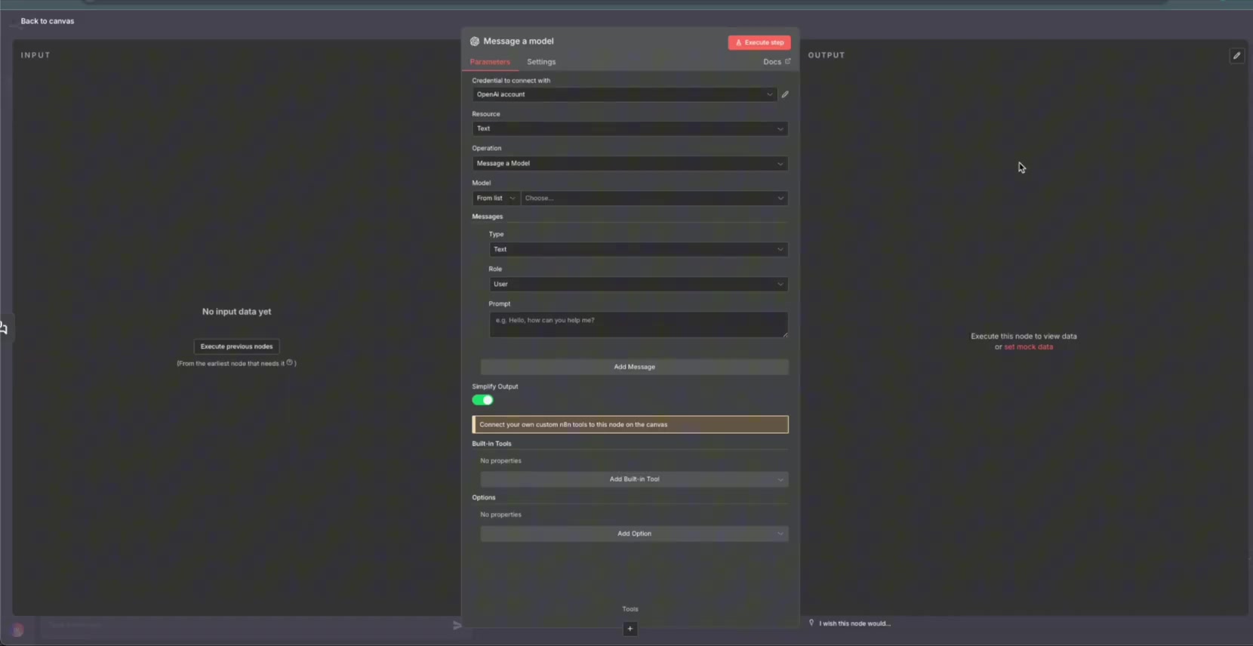Click the send arrow icon in chat bar
The height and width of the screenshot is (646, 1253).
coord(457,625)
